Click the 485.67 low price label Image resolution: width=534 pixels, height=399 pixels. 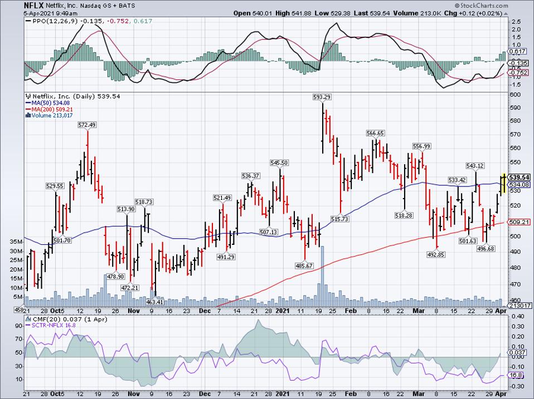(x=304, y=266)
